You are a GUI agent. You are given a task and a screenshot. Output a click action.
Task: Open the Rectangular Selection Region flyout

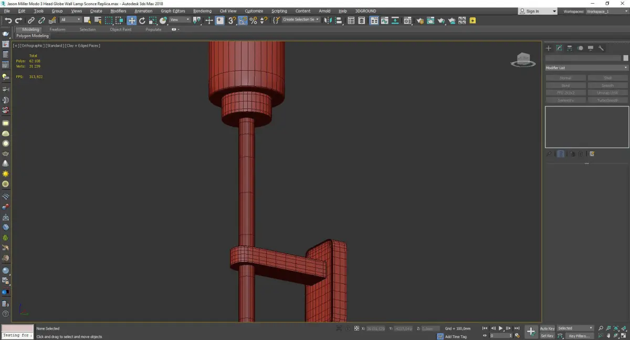click(109, 20)
